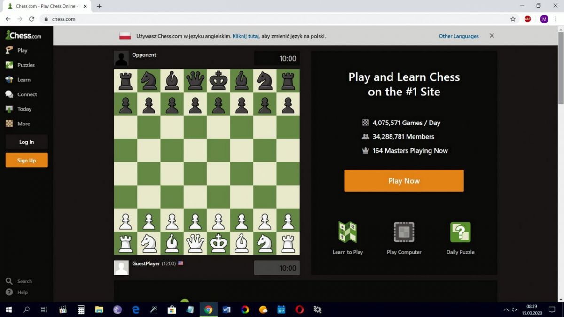Open Microsoft Store from taskbar
Image resolution: width=564 pixels, height=317 pixels.
(x=172, y=309)
